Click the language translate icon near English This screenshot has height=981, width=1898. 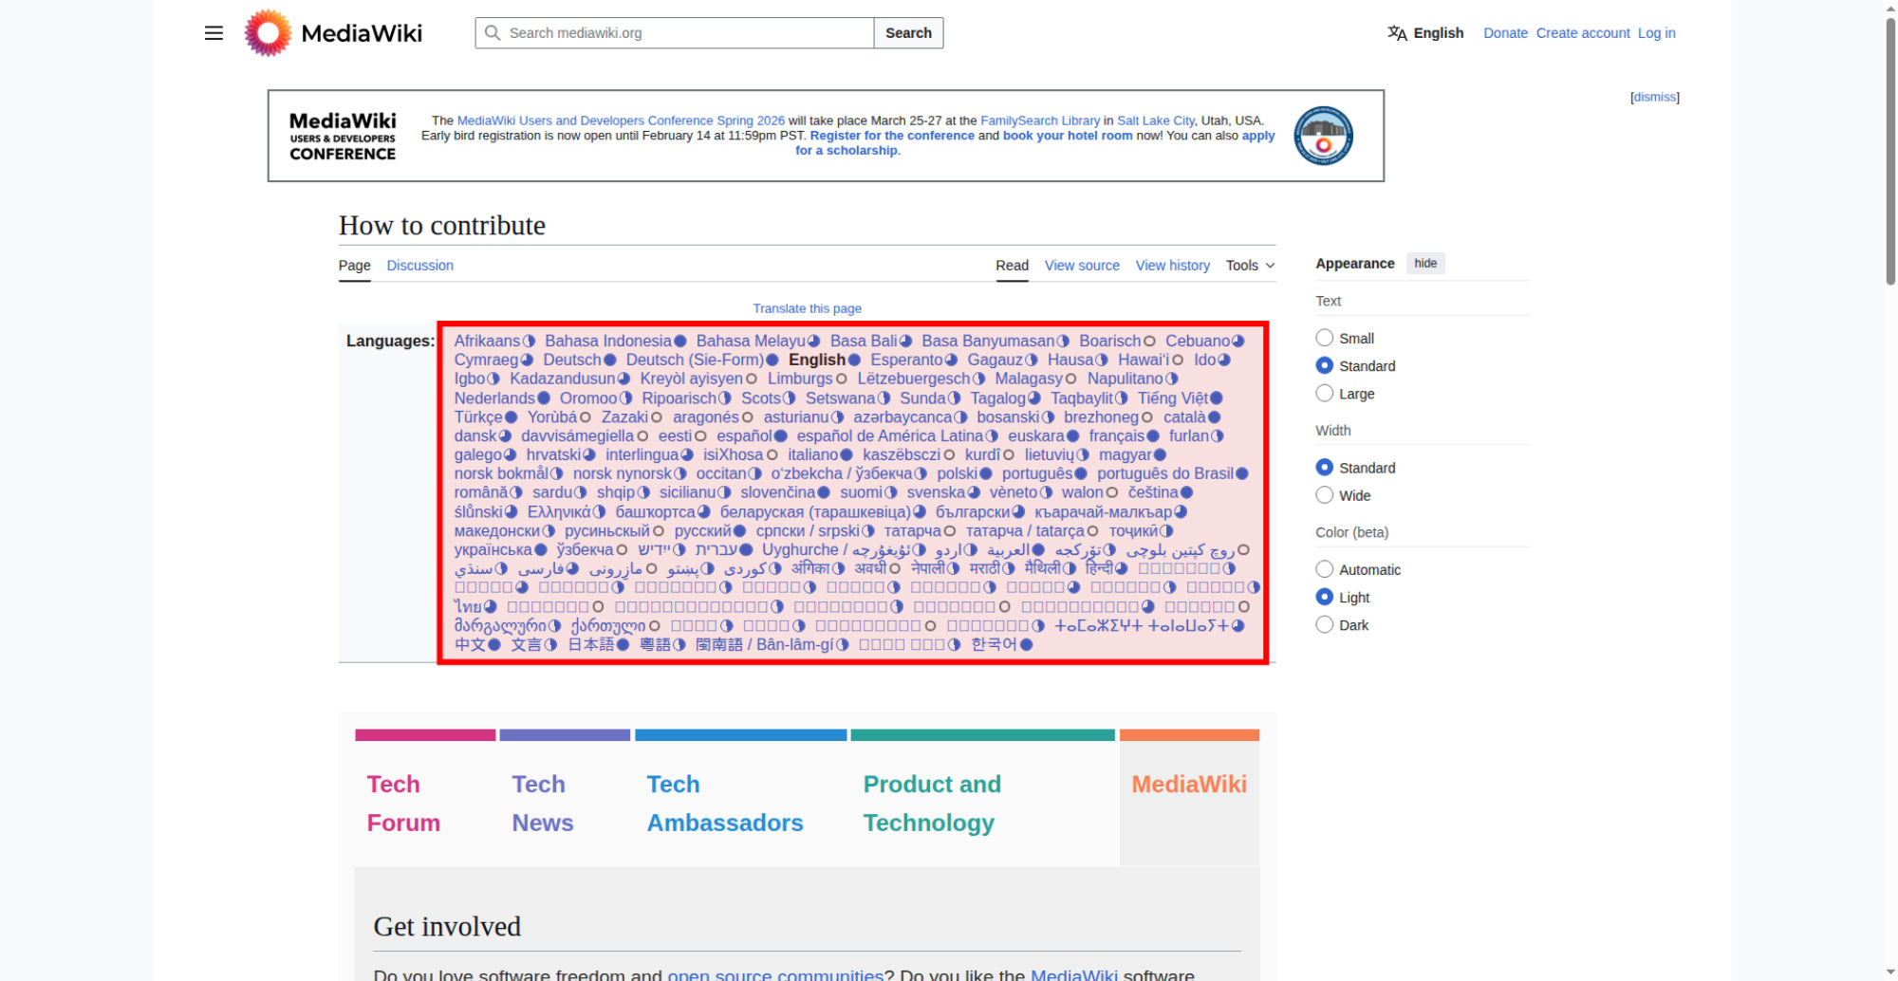tap(1397, 33)
